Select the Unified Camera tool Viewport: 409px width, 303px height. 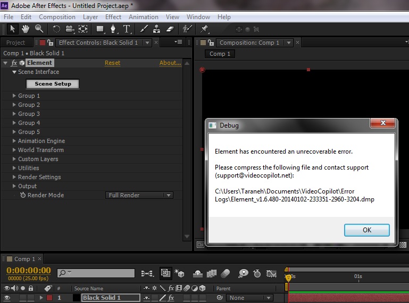[70, 29]
